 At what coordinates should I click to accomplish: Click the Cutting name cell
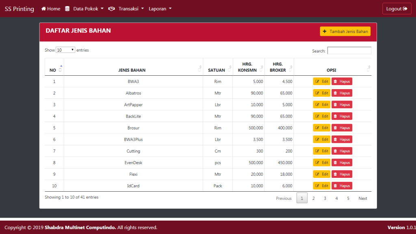(133, 151)
